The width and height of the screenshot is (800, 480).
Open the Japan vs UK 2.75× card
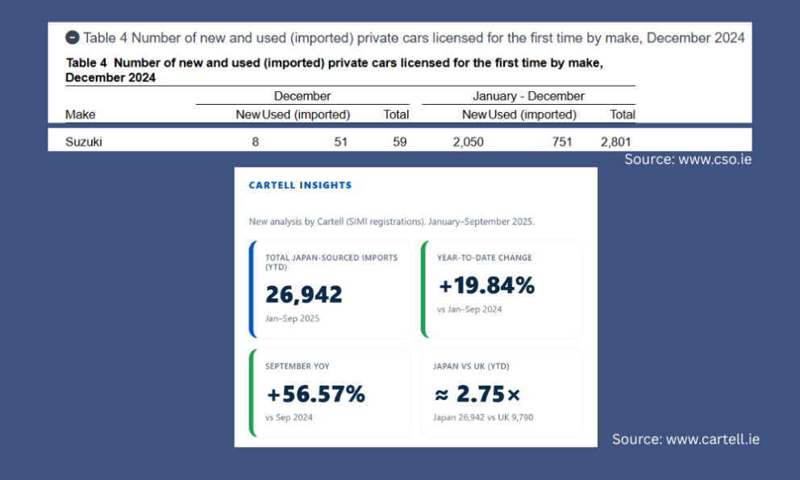[502, 393]
